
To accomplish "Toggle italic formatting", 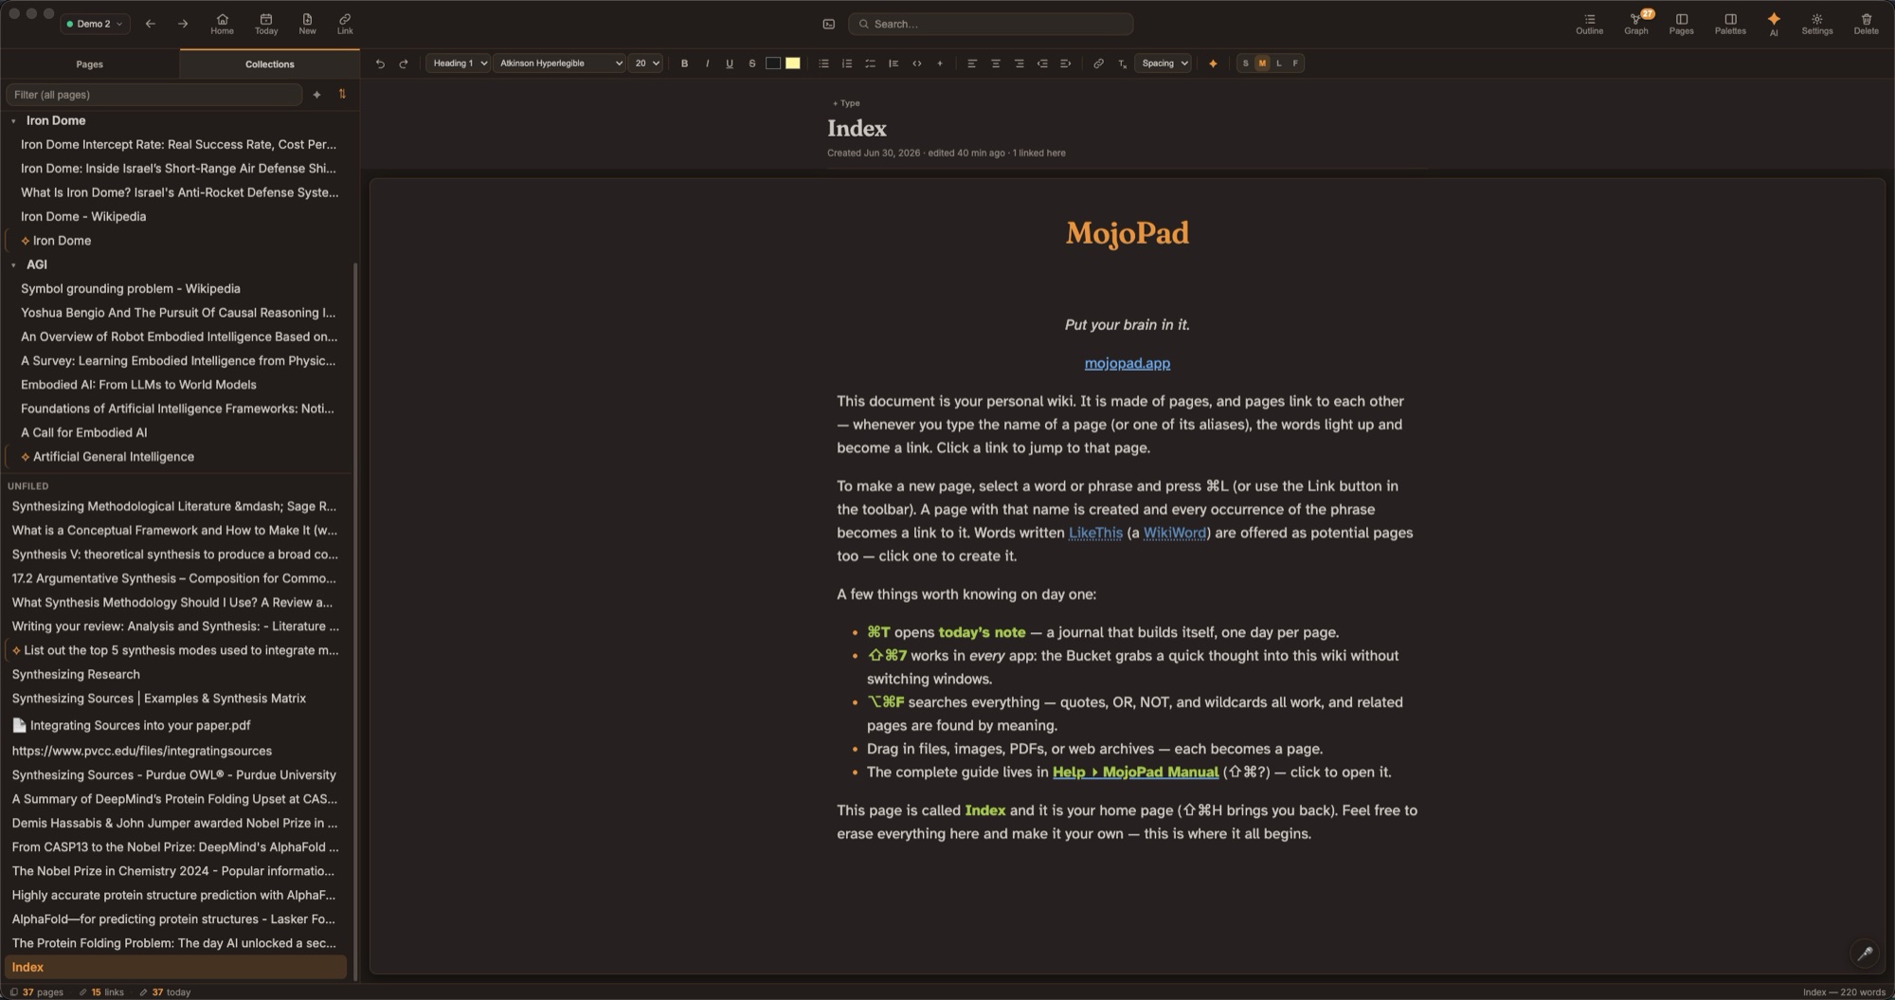I will pos(707,64).
